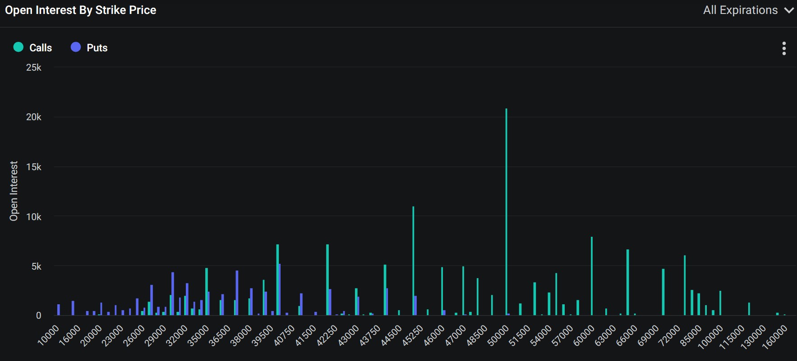Screen dimensions: 797x361
Task: Click the vertical Open Interest axis title
Action: click(x=14, y=191)
